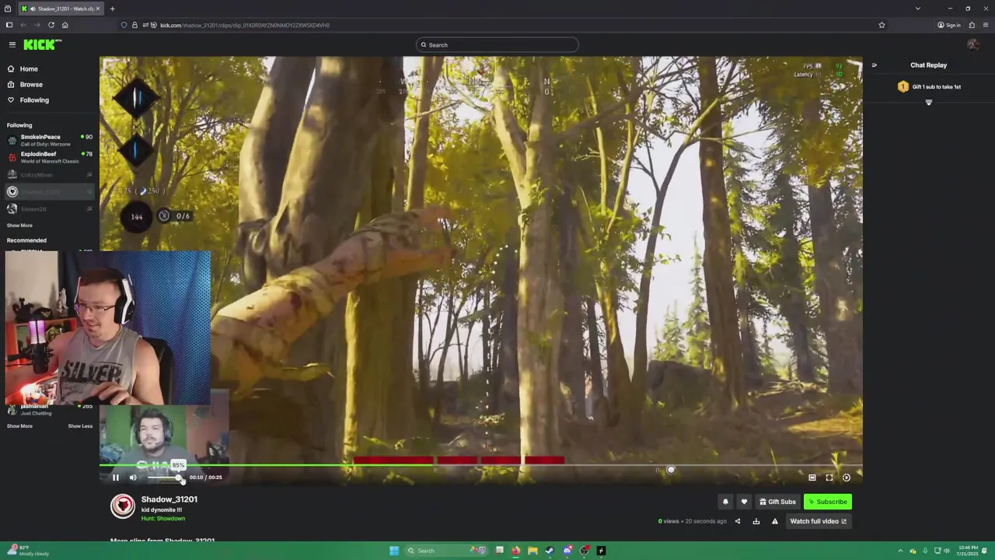Open the browser extensions icon

pos(972,25)
